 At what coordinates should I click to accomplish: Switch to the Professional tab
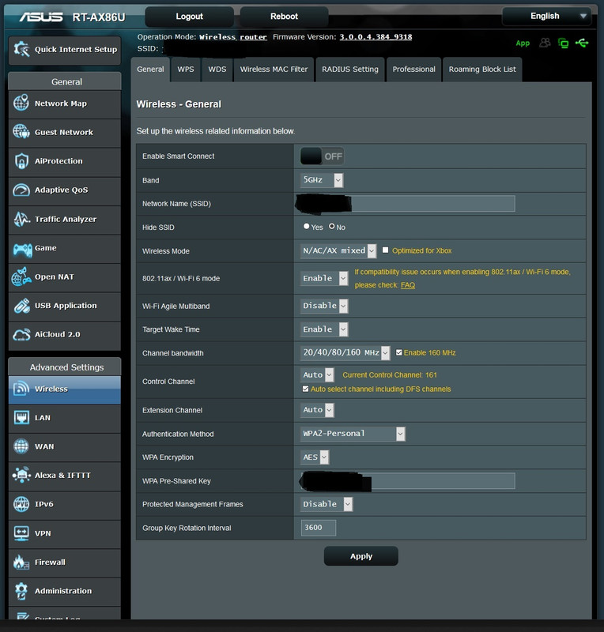(x=414, y=70)
